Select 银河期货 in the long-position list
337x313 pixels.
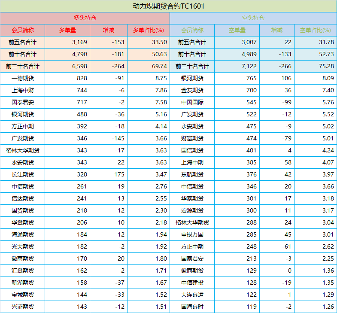[23, 114]
